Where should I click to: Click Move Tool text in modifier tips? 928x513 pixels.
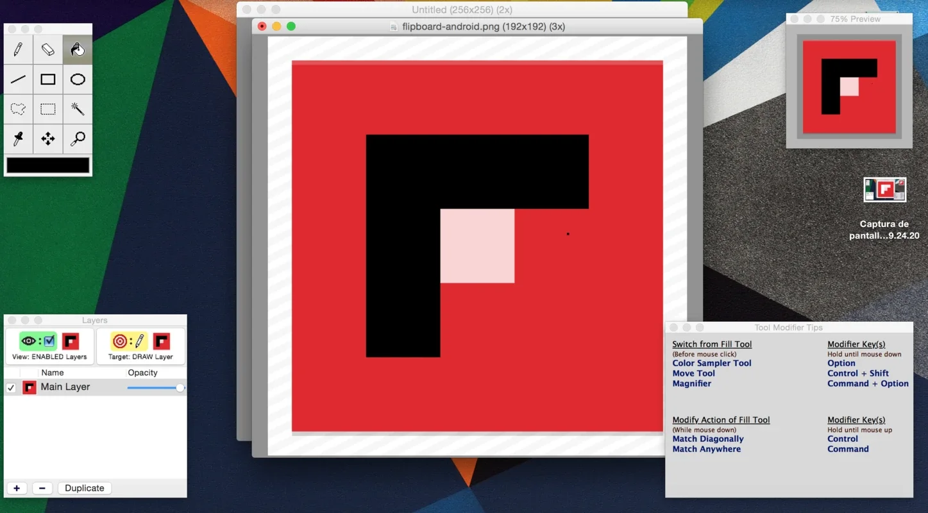(x=694, y=373)
